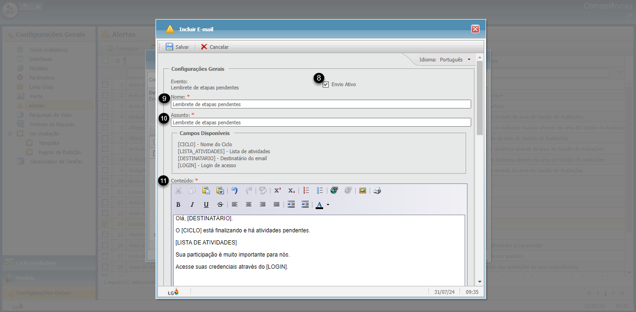Insert a numbered list
The width and height of the screenshot is (636, 312).
[306, 190]
